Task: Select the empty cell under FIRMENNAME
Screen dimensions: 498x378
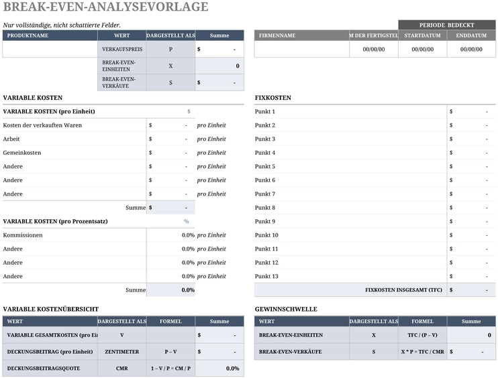Action: (302, 49)
